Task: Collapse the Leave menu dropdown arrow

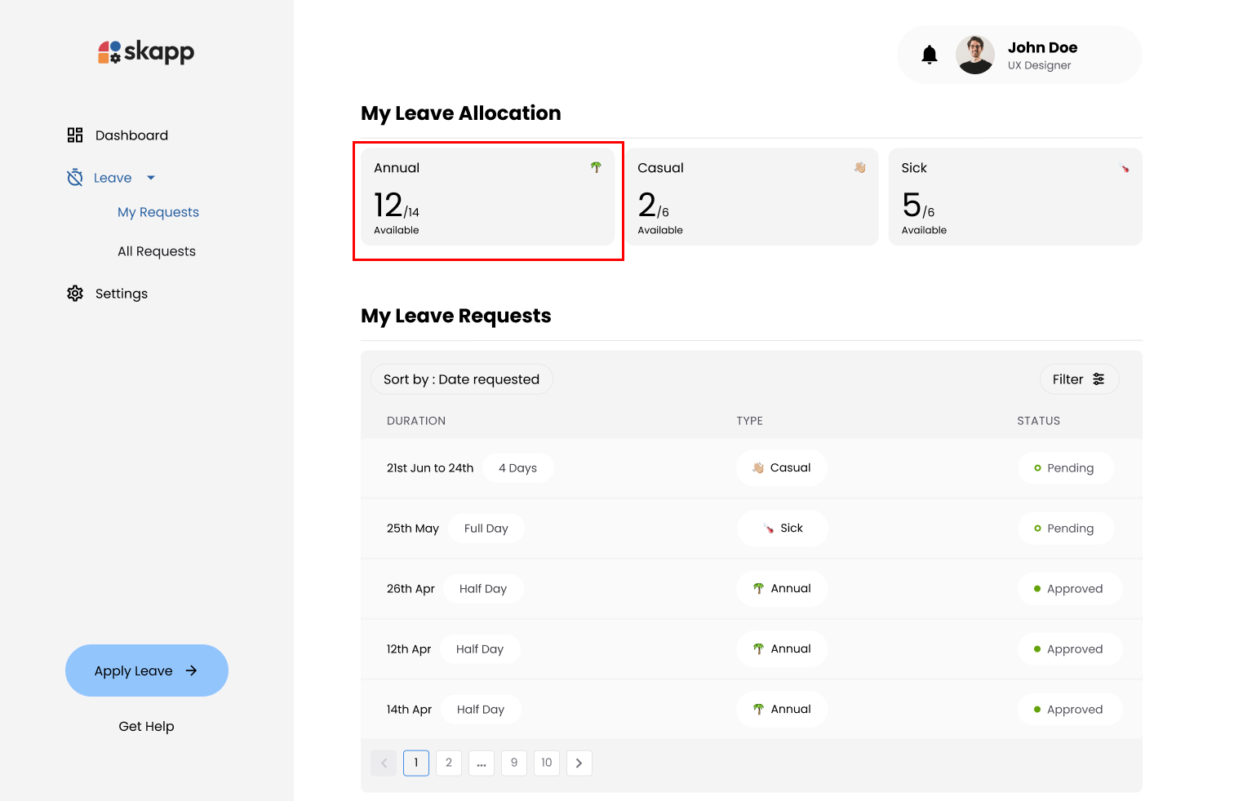Action: 151,178
